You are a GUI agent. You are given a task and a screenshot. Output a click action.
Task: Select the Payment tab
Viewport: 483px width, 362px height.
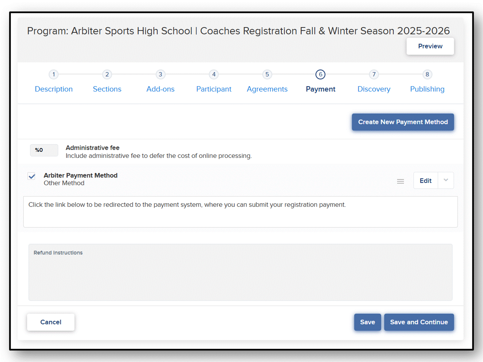coord(320,89)
